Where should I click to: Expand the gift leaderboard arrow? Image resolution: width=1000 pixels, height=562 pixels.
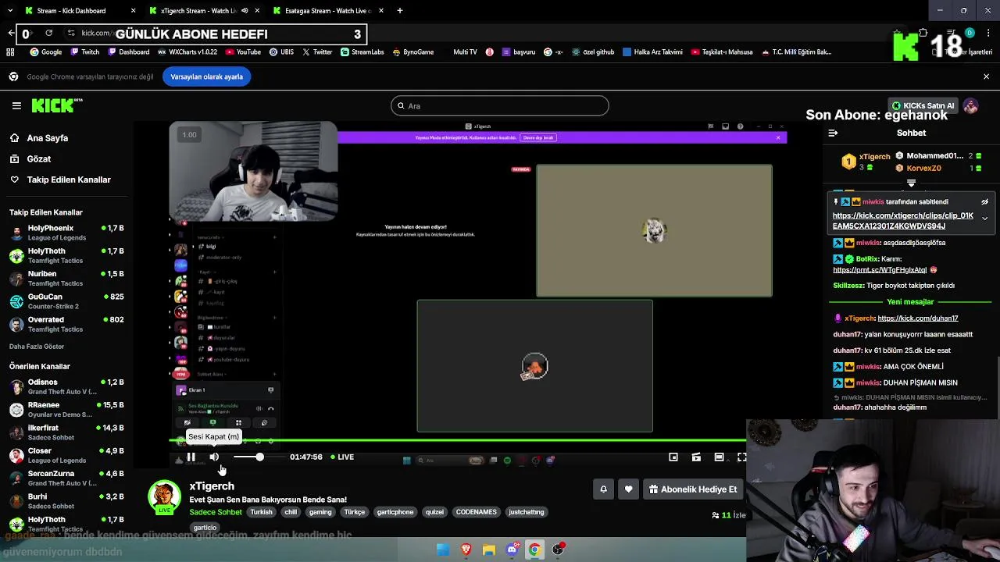coord(911,183)
